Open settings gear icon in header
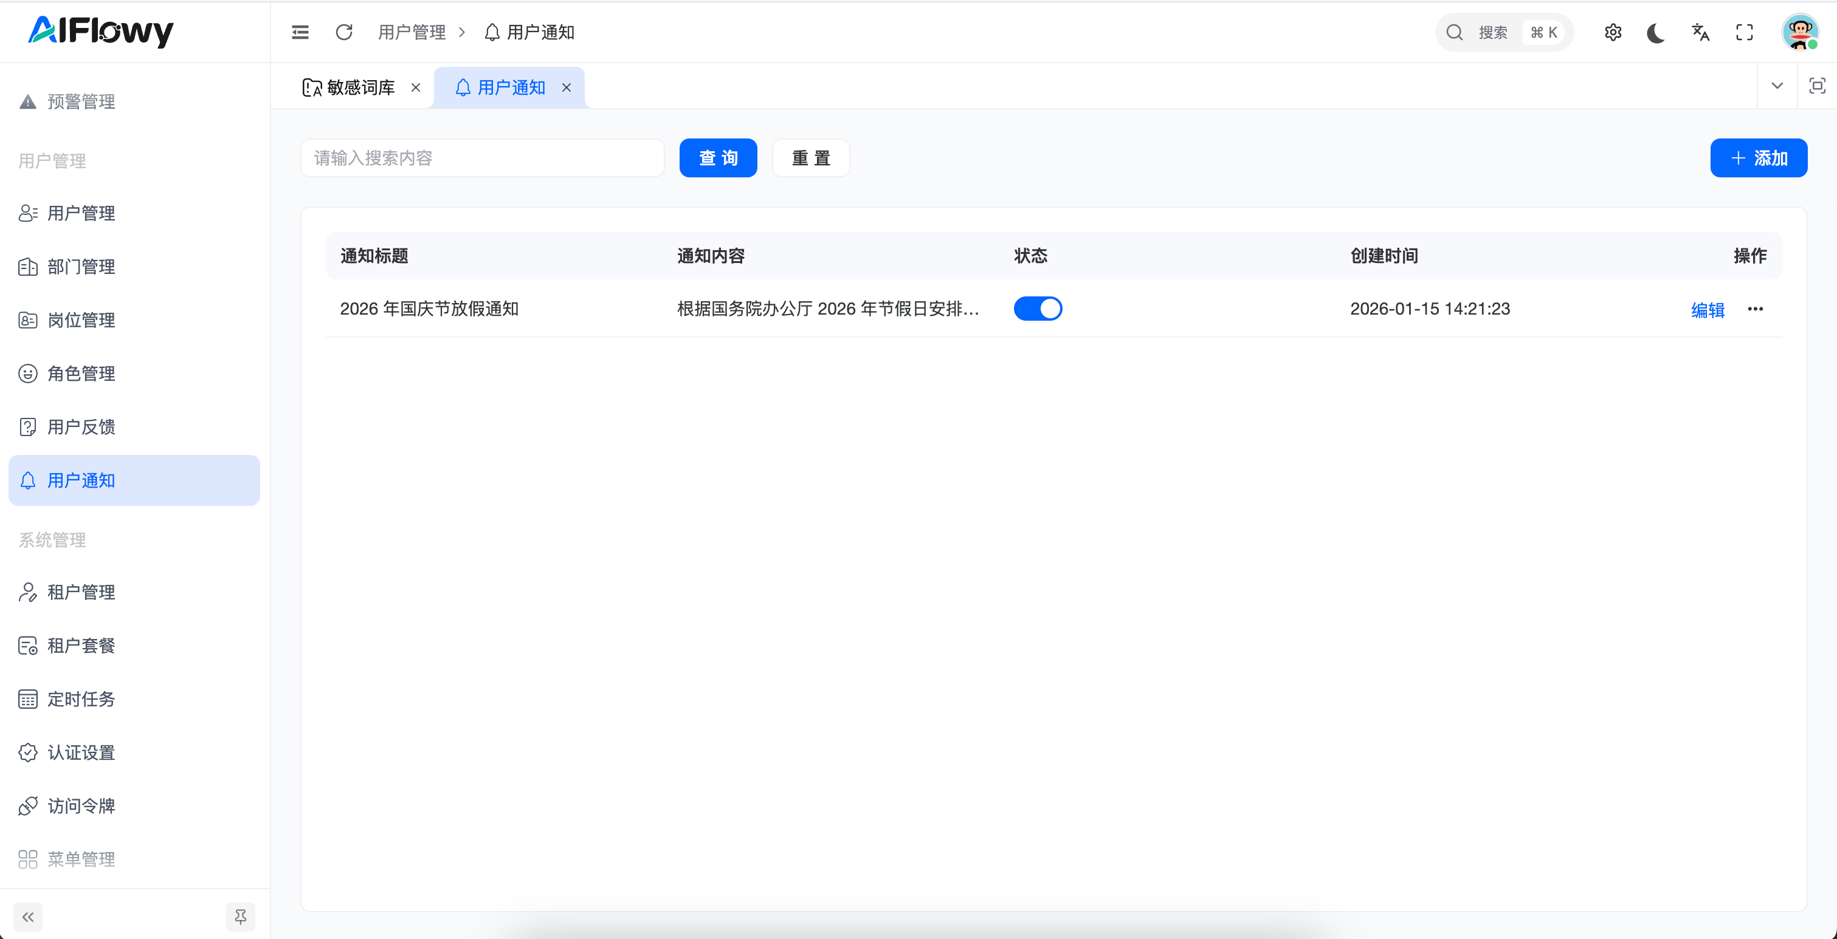Screen dimensions: 1837x939 tap(1613, 32)
